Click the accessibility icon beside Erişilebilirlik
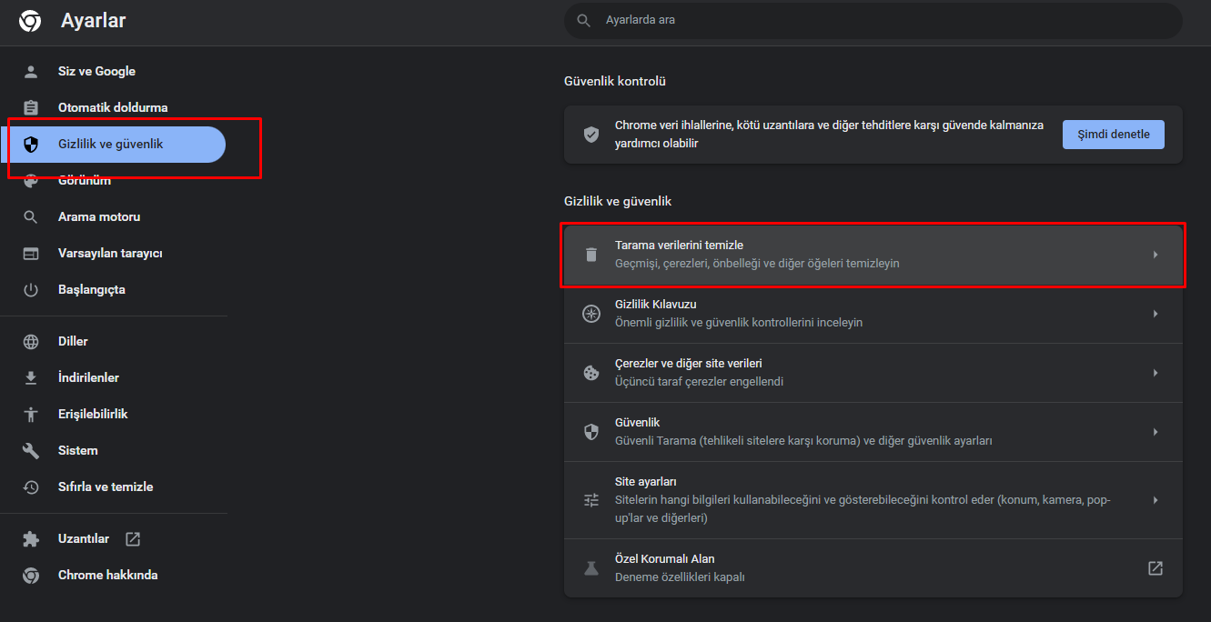 pyautogui.click(x=32, y=413)
